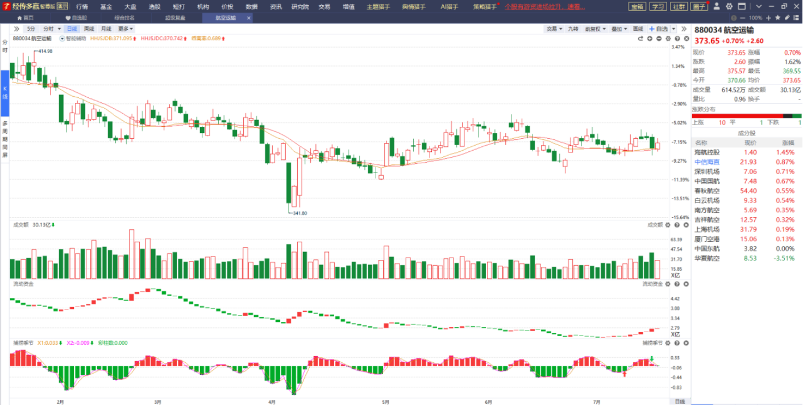This screenshot has height=405, width=803.
Task: Click 九转 indicator button
Action: (573, 28)
